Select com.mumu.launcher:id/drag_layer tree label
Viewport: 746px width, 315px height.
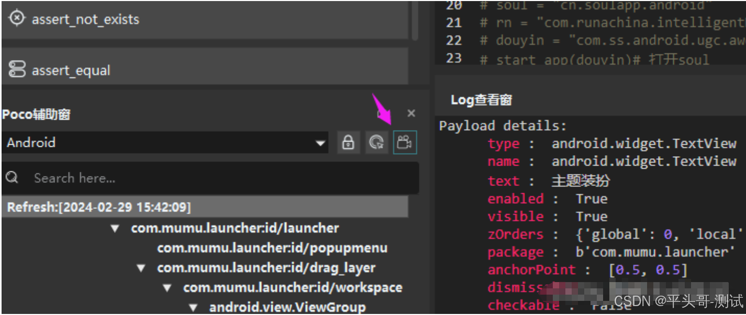tap(266, 268)
